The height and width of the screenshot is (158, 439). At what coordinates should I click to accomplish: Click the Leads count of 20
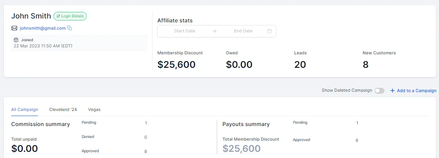click(x=300, y=65)
